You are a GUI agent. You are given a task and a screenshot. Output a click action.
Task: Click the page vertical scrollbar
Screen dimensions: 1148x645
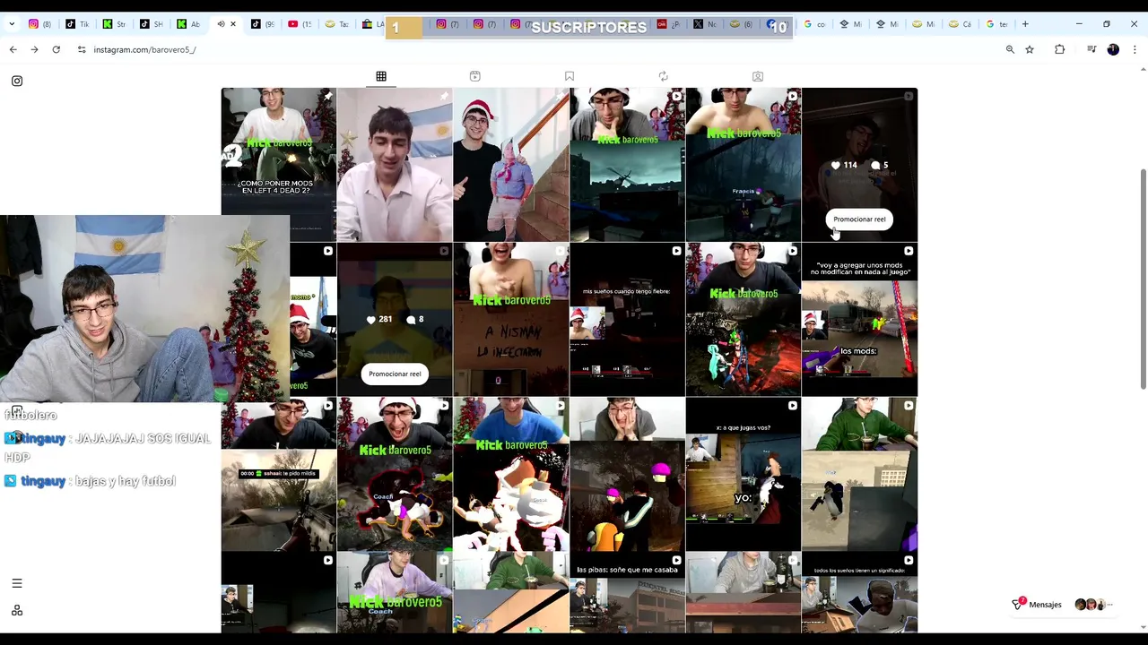(x=1143, y=278)
